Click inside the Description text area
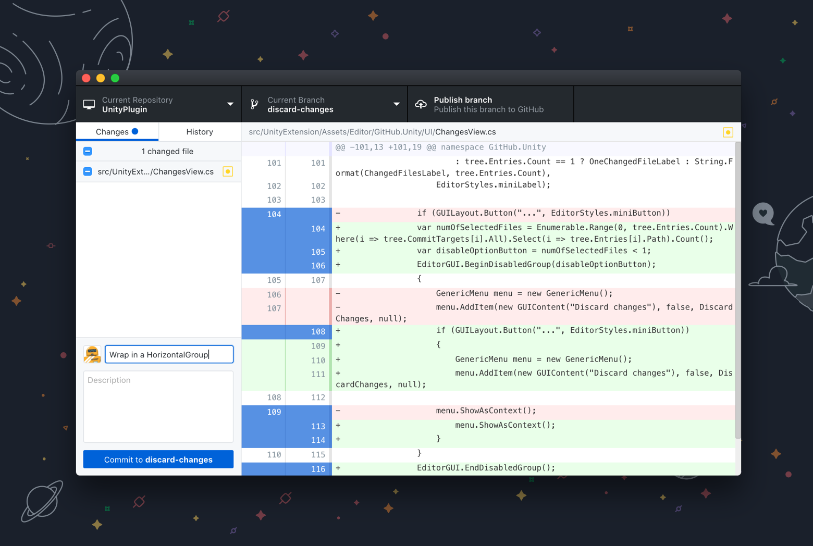Screen dimensions: 813x546 pos(158,406)
